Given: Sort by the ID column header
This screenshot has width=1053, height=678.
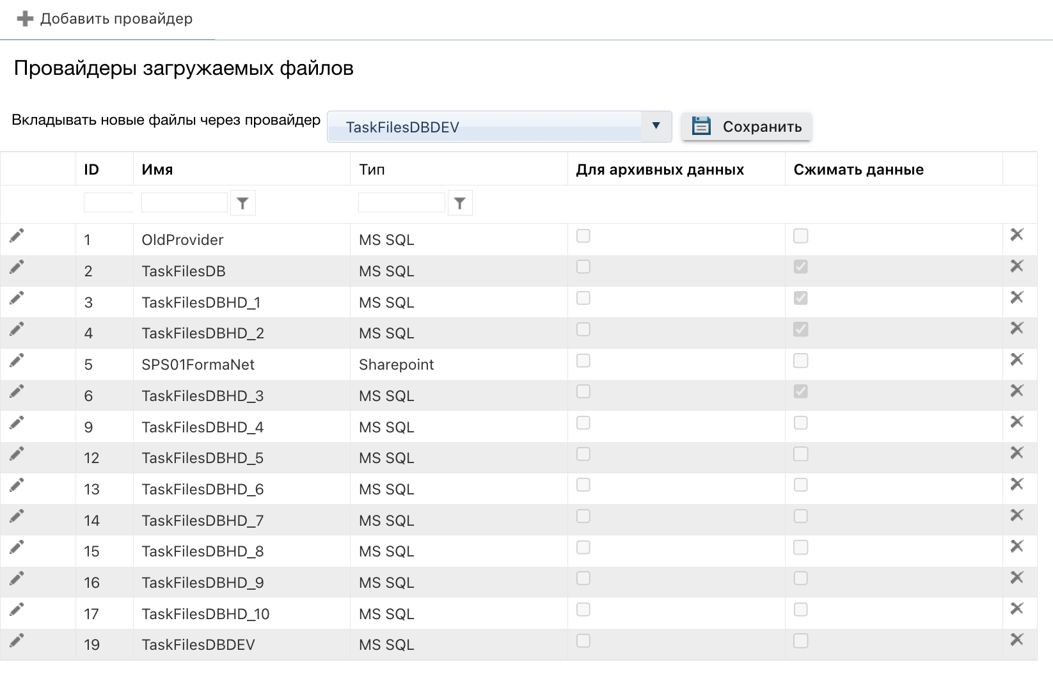Looking at the screenshot, I should [x=91, y=169].
